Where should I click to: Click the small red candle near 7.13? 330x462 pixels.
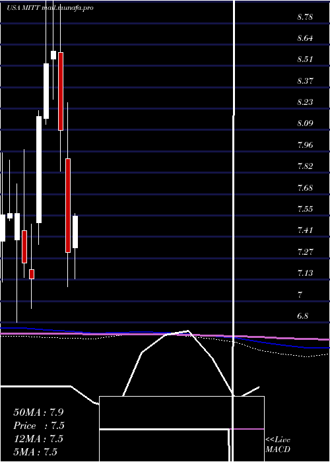click(x=32, y=274)
